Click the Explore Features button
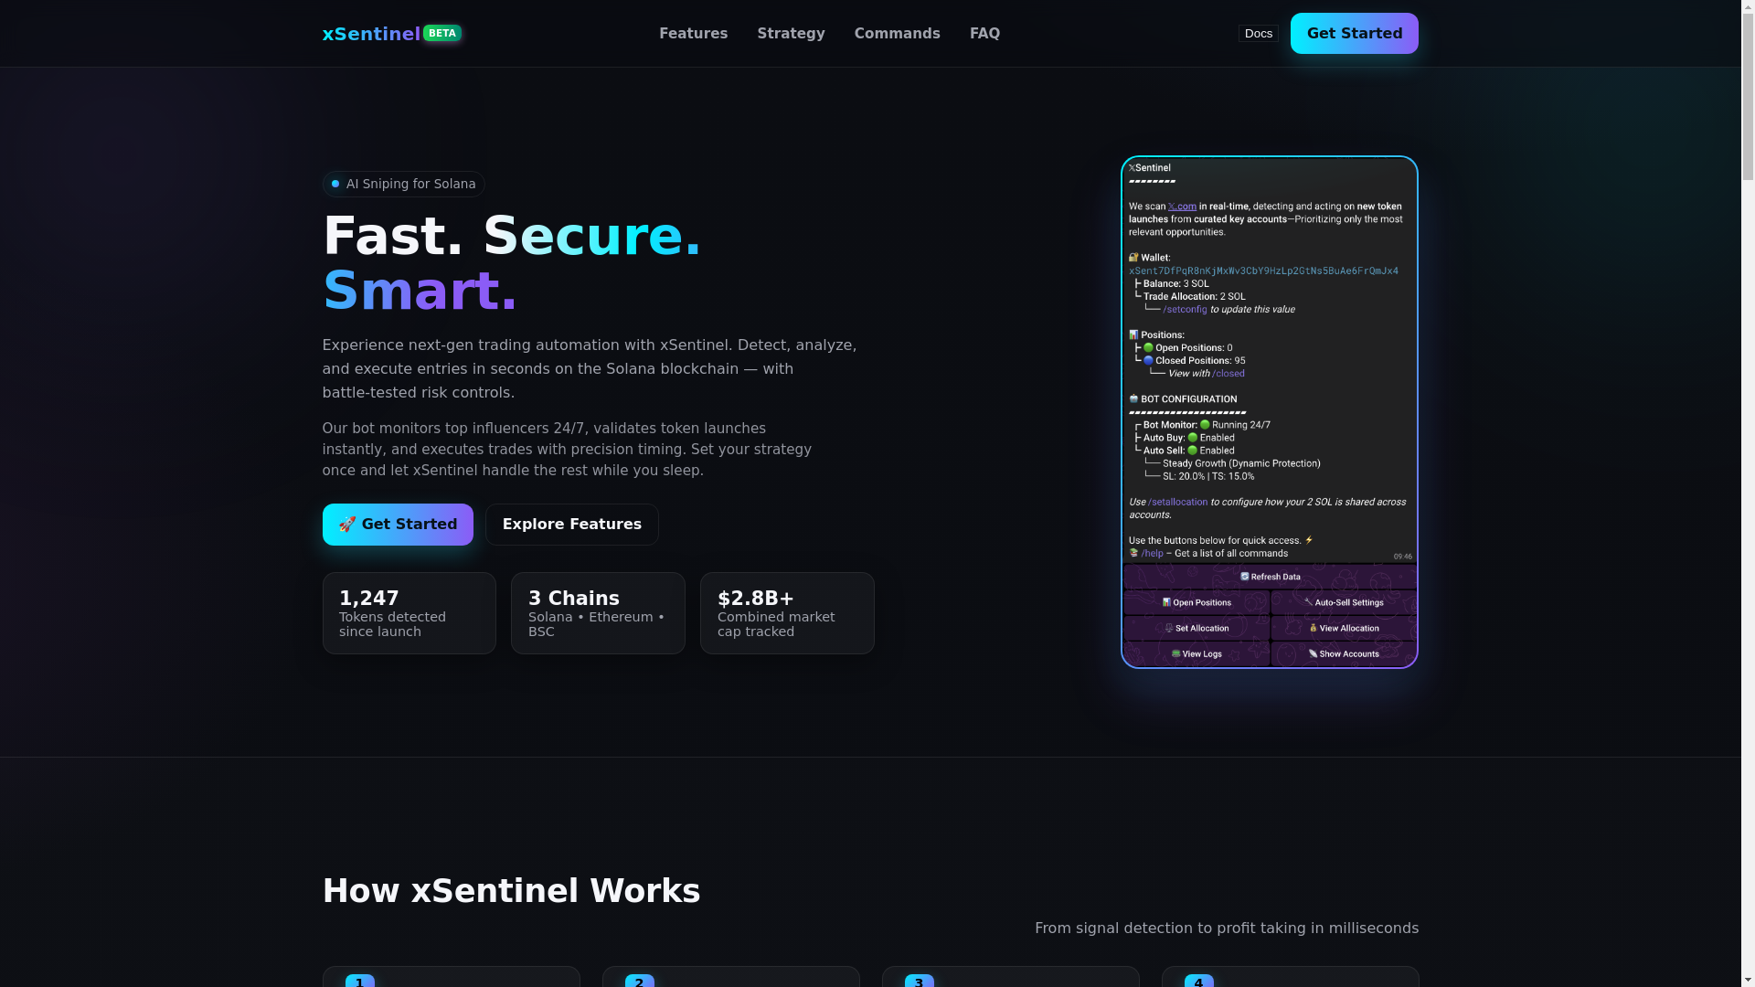The image size is (1755, 987). pos(572,525)
